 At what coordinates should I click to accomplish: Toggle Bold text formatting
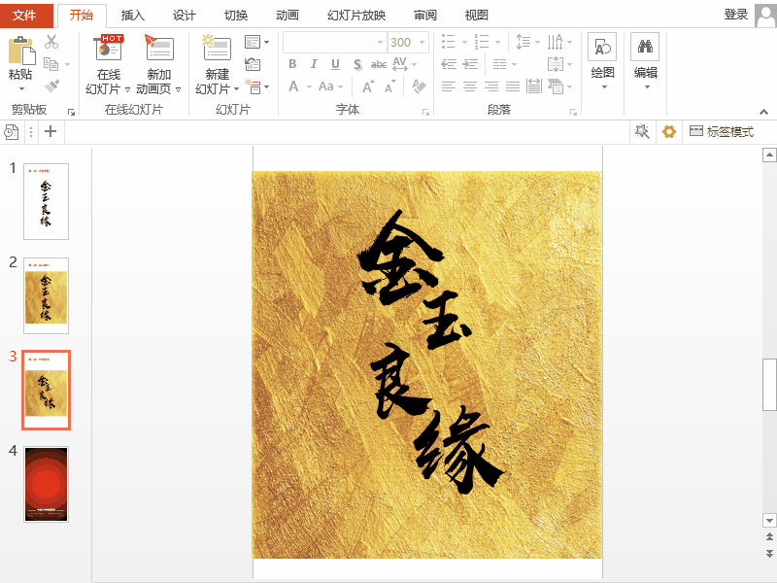click(x=292, y=64)
